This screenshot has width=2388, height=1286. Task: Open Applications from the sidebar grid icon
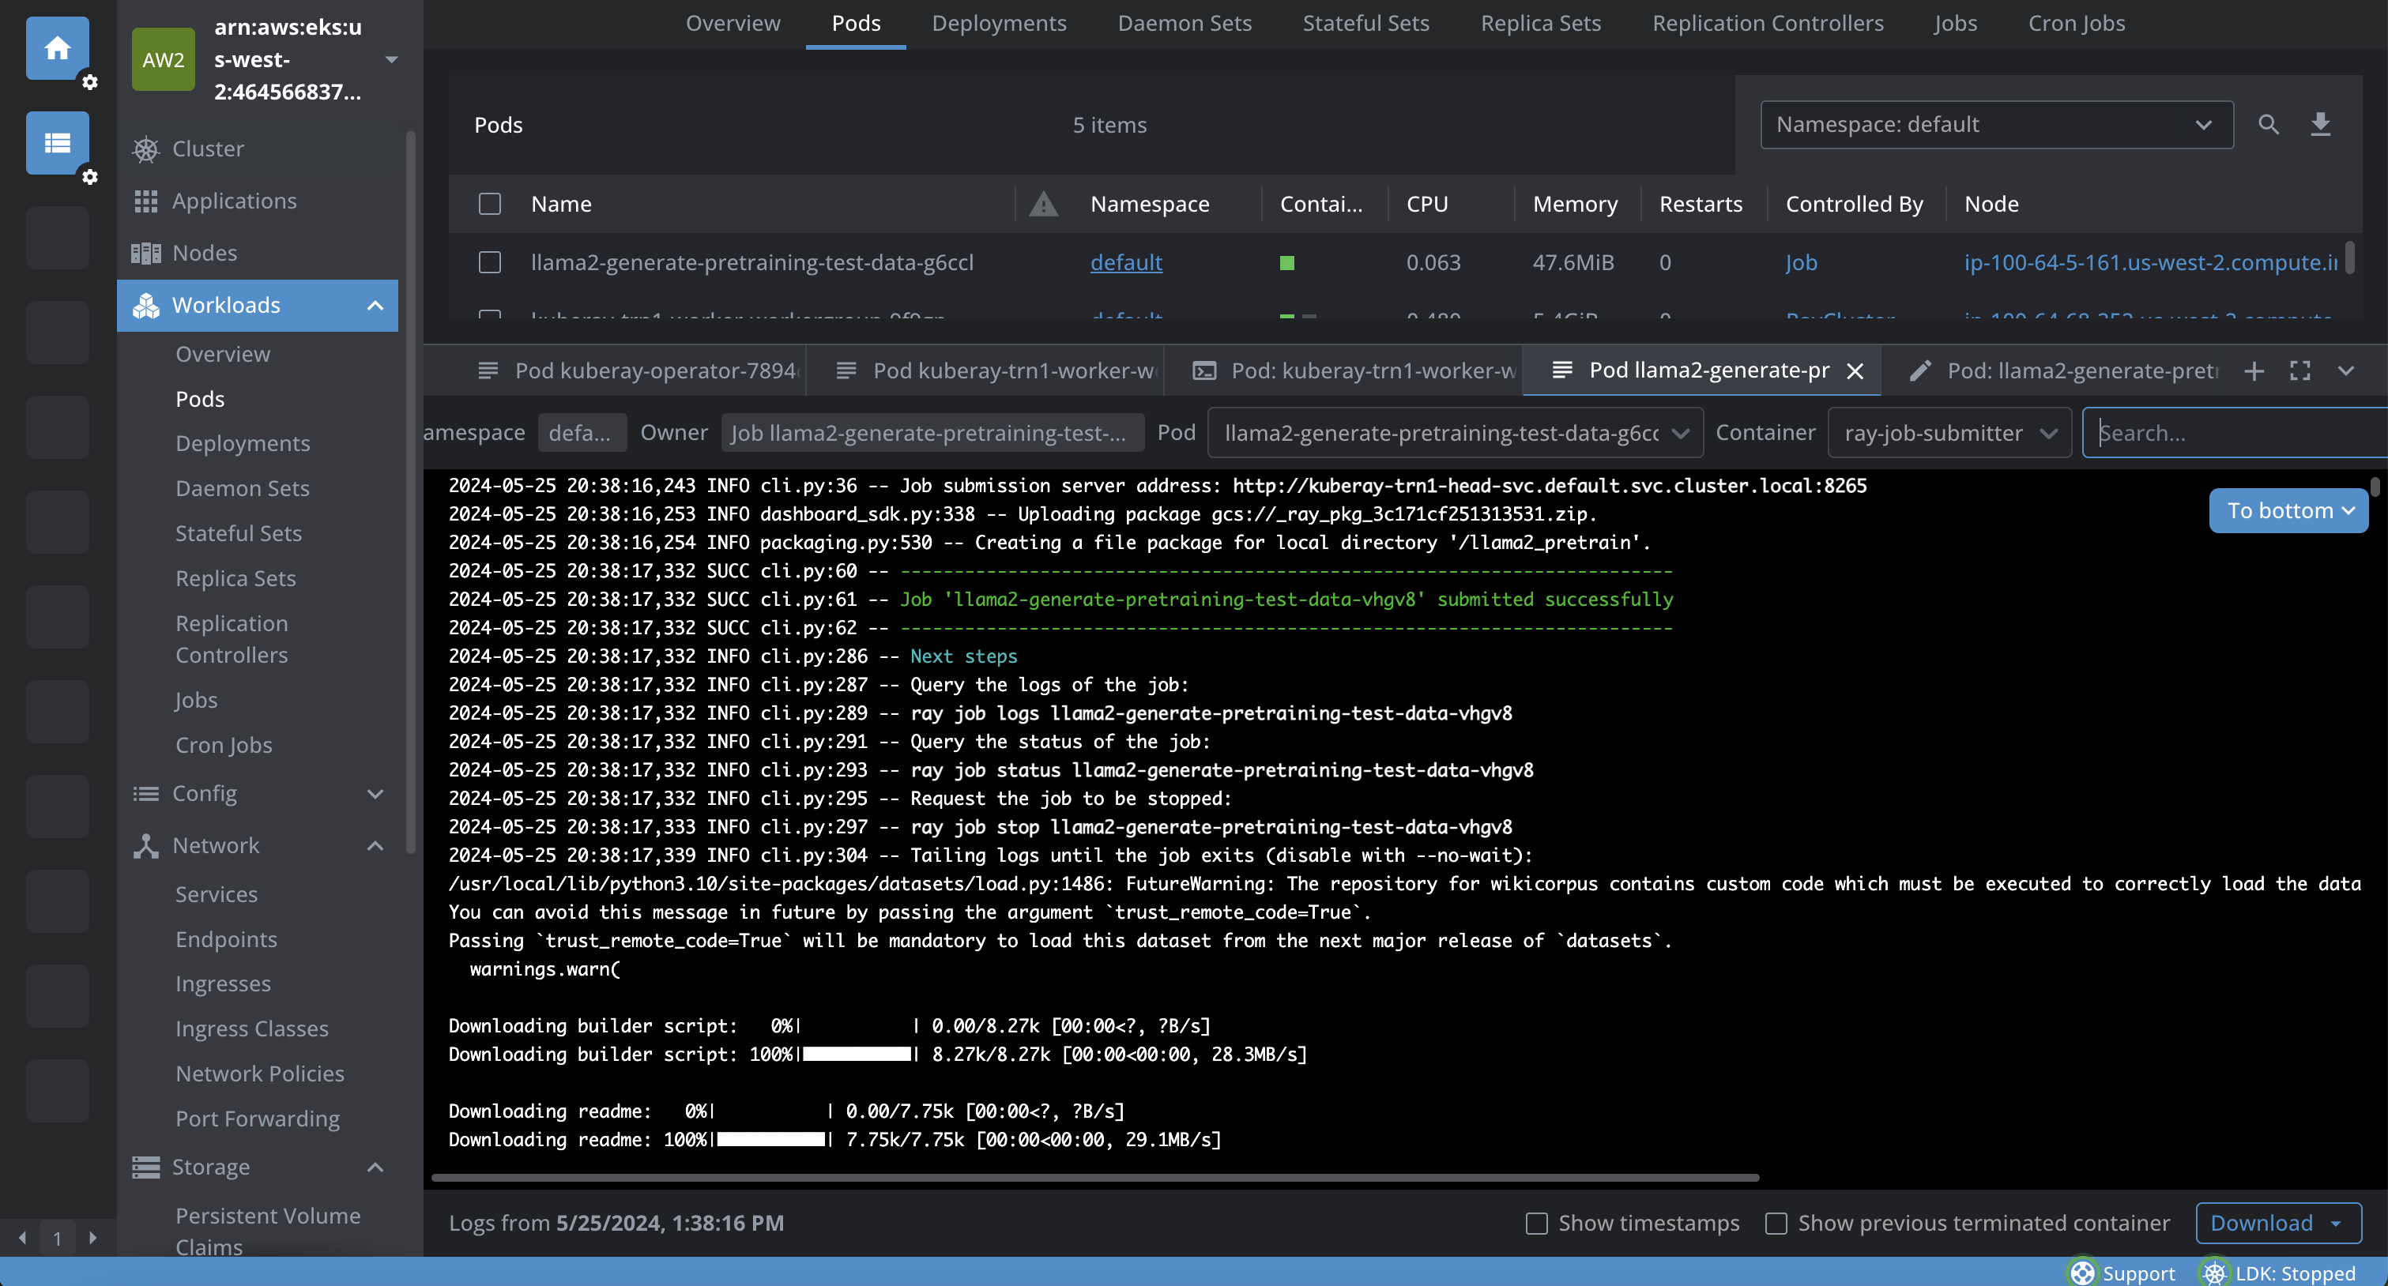[x=145, y=201]
